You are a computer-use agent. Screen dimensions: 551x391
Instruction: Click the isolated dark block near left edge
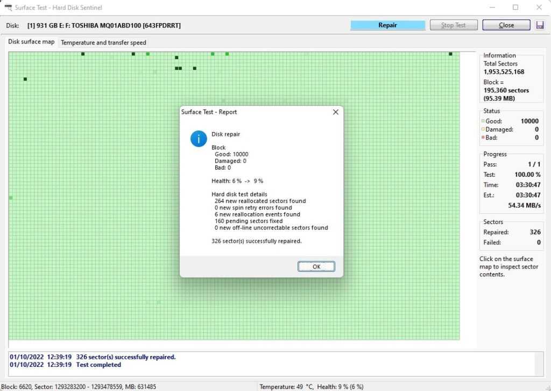click(x=25, y=79)
